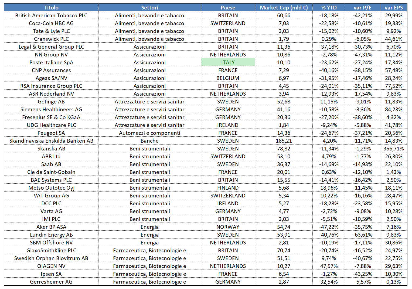Click the 32,54% YTD value
Screen dimensions: 412x289
329,282
